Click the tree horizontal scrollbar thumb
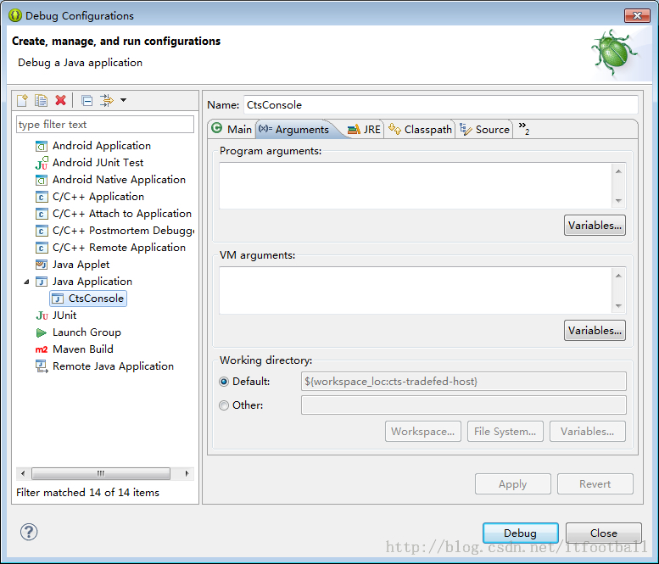This screenshot has height=564, width=659. pos(101,473)
